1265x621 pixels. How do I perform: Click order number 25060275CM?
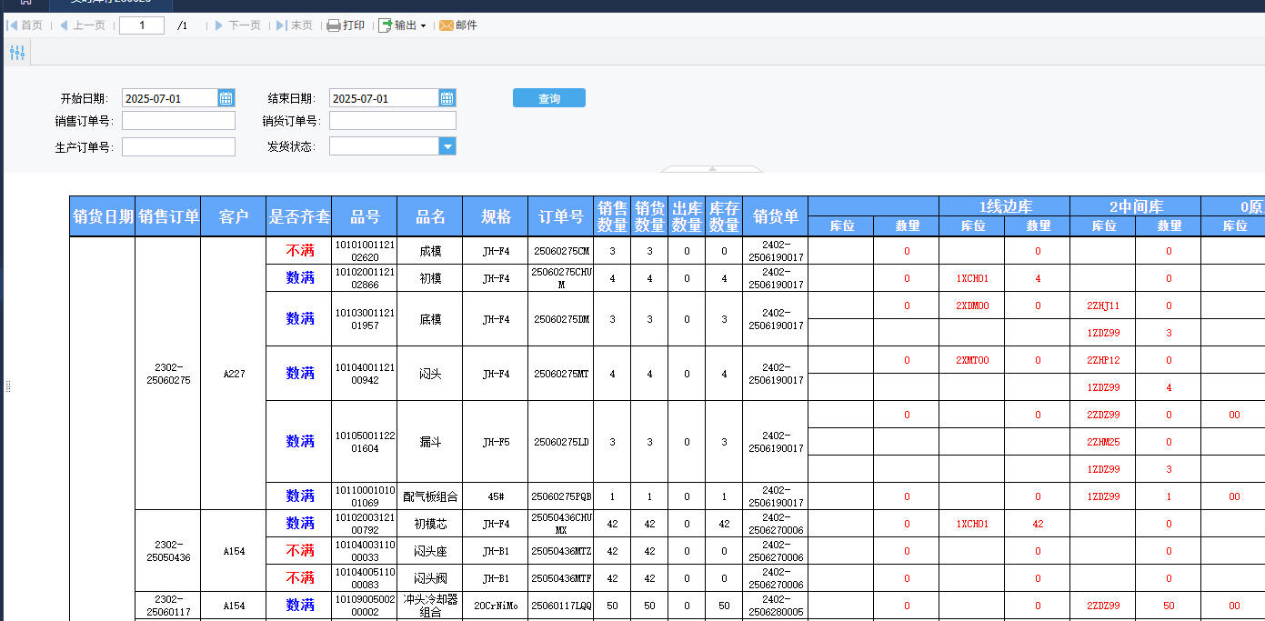coord(561,251)
